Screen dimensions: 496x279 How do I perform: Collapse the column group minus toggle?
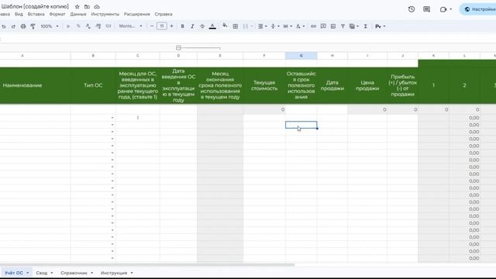(178, 48)
